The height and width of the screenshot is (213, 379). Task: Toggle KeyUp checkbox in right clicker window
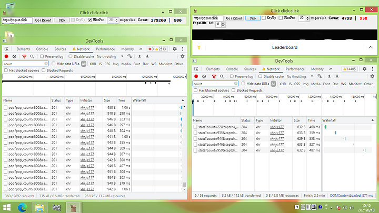point(264,18)
